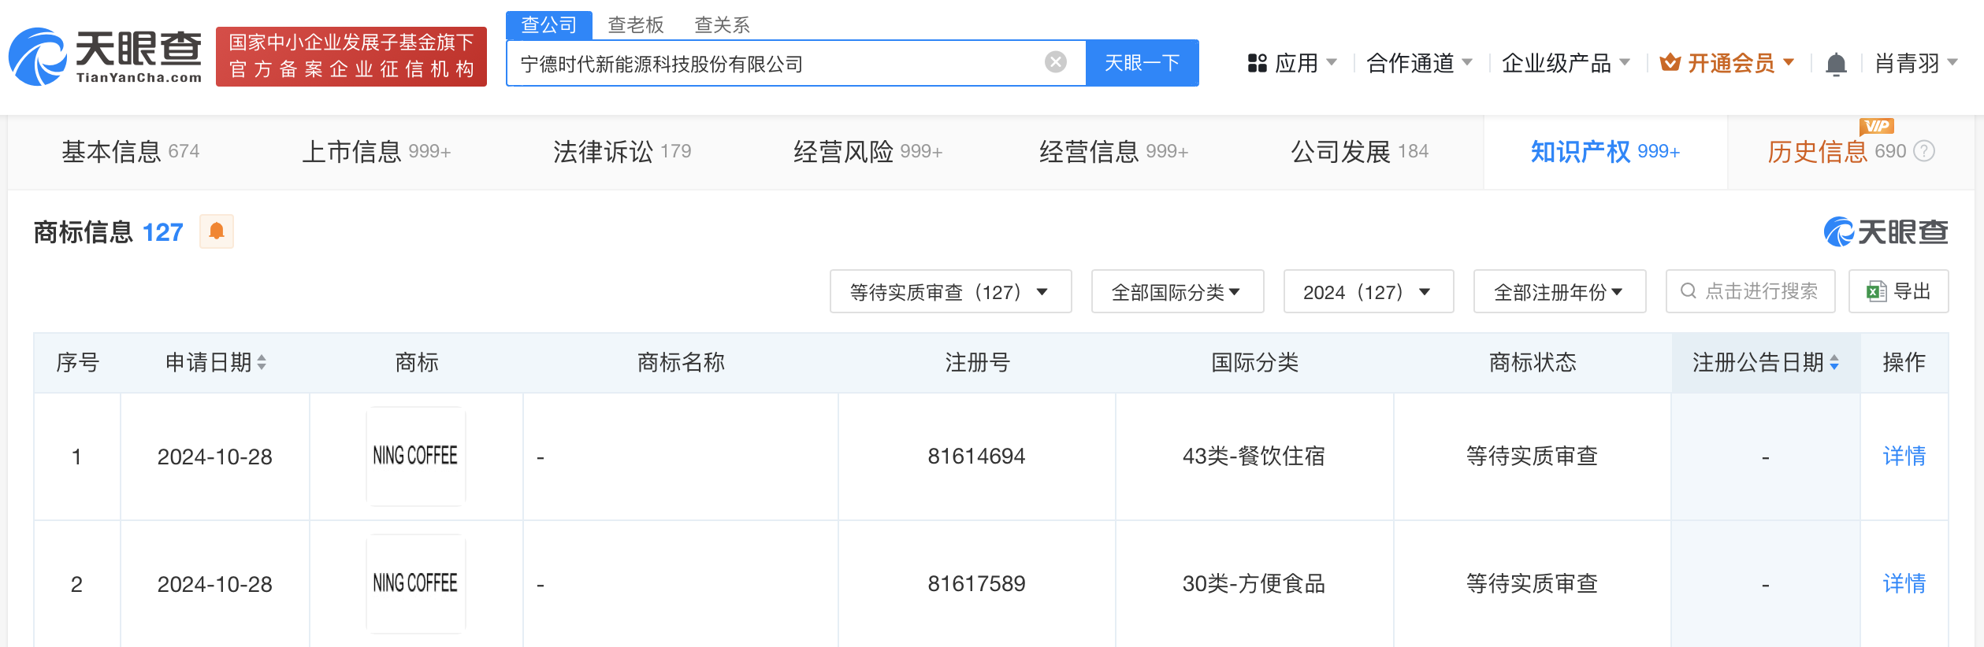The width and height of the screenshot is (1984, 647).
Task: Click the red 官方备案企业征信机构 banner
Action: 351,56
